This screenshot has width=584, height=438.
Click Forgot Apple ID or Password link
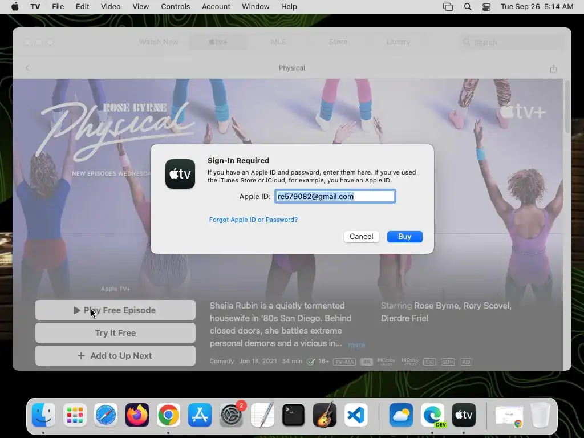[253, 220]
